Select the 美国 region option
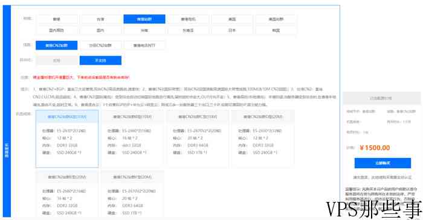Image resolution: width=423 pixels, height=220 pixels. pos(232,19)
